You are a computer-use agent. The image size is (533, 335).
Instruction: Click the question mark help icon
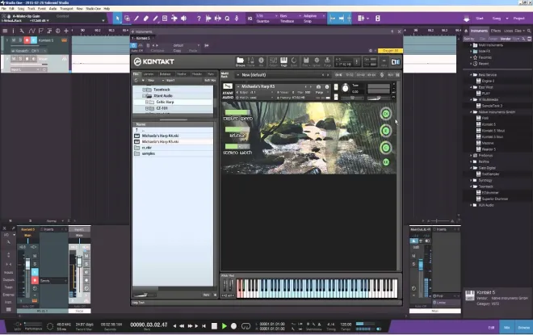pyautogui.click(x=199, y=19)
